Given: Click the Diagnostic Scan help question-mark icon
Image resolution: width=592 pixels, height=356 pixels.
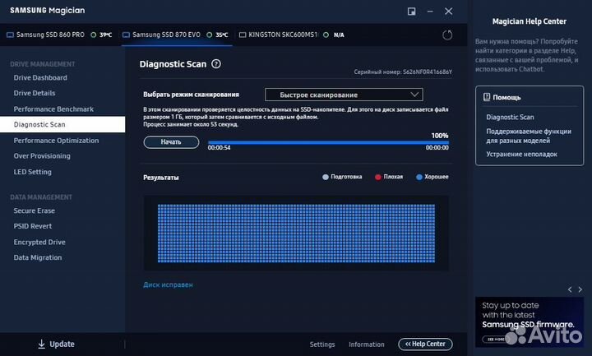Looking at the screenshot, I should tap(216, 64).
